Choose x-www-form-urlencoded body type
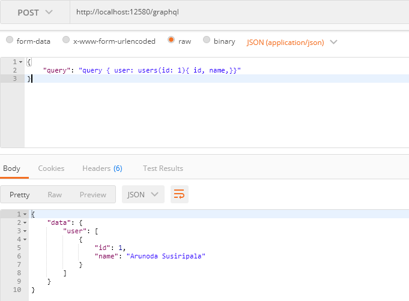Screen dimensions: 409x301 click(x=67, y=41)
